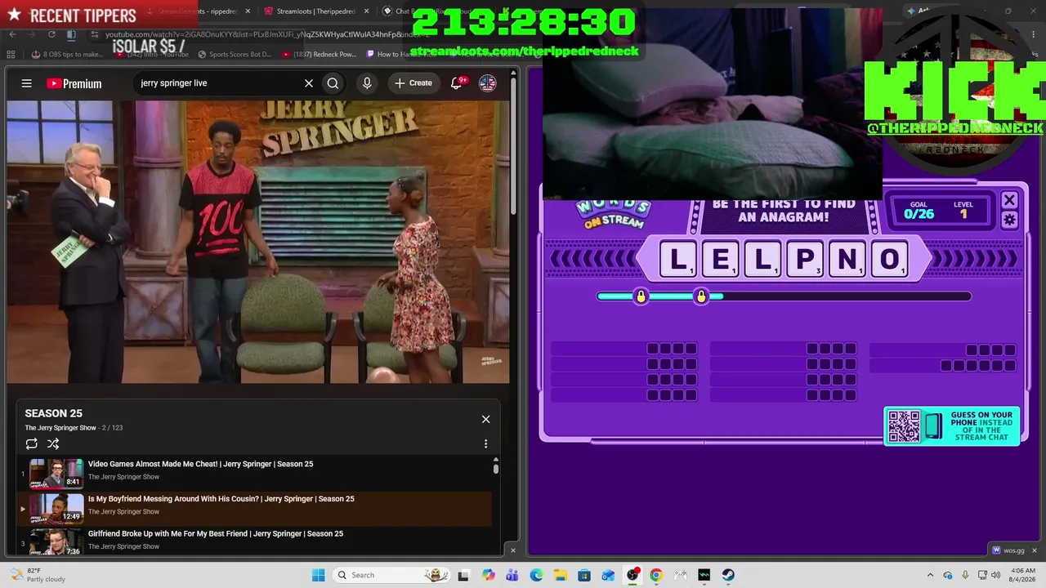Open the YouTube guide hamburger menu
1046x588 pixels.
coord(27,83)
